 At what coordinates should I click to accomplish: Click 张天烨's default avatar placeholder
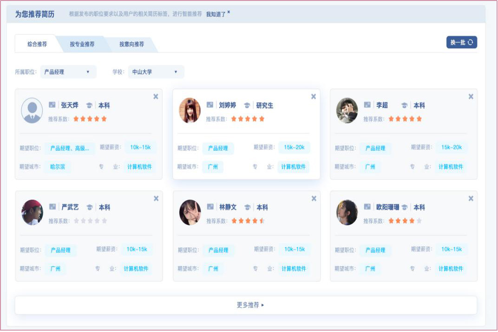pyautogui.click(x=32, y=111)
